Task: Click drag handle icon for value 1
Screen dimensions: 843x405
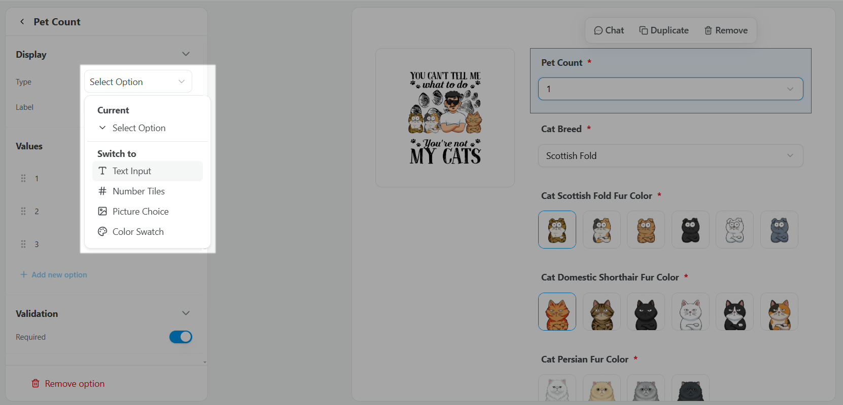Action: tap(23, 178)
